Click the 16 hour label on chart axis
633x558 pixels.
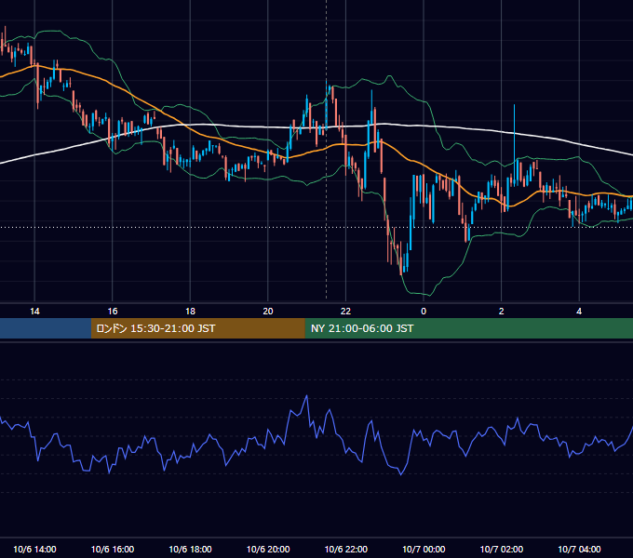pyautogui.click(x=113, y=312)
